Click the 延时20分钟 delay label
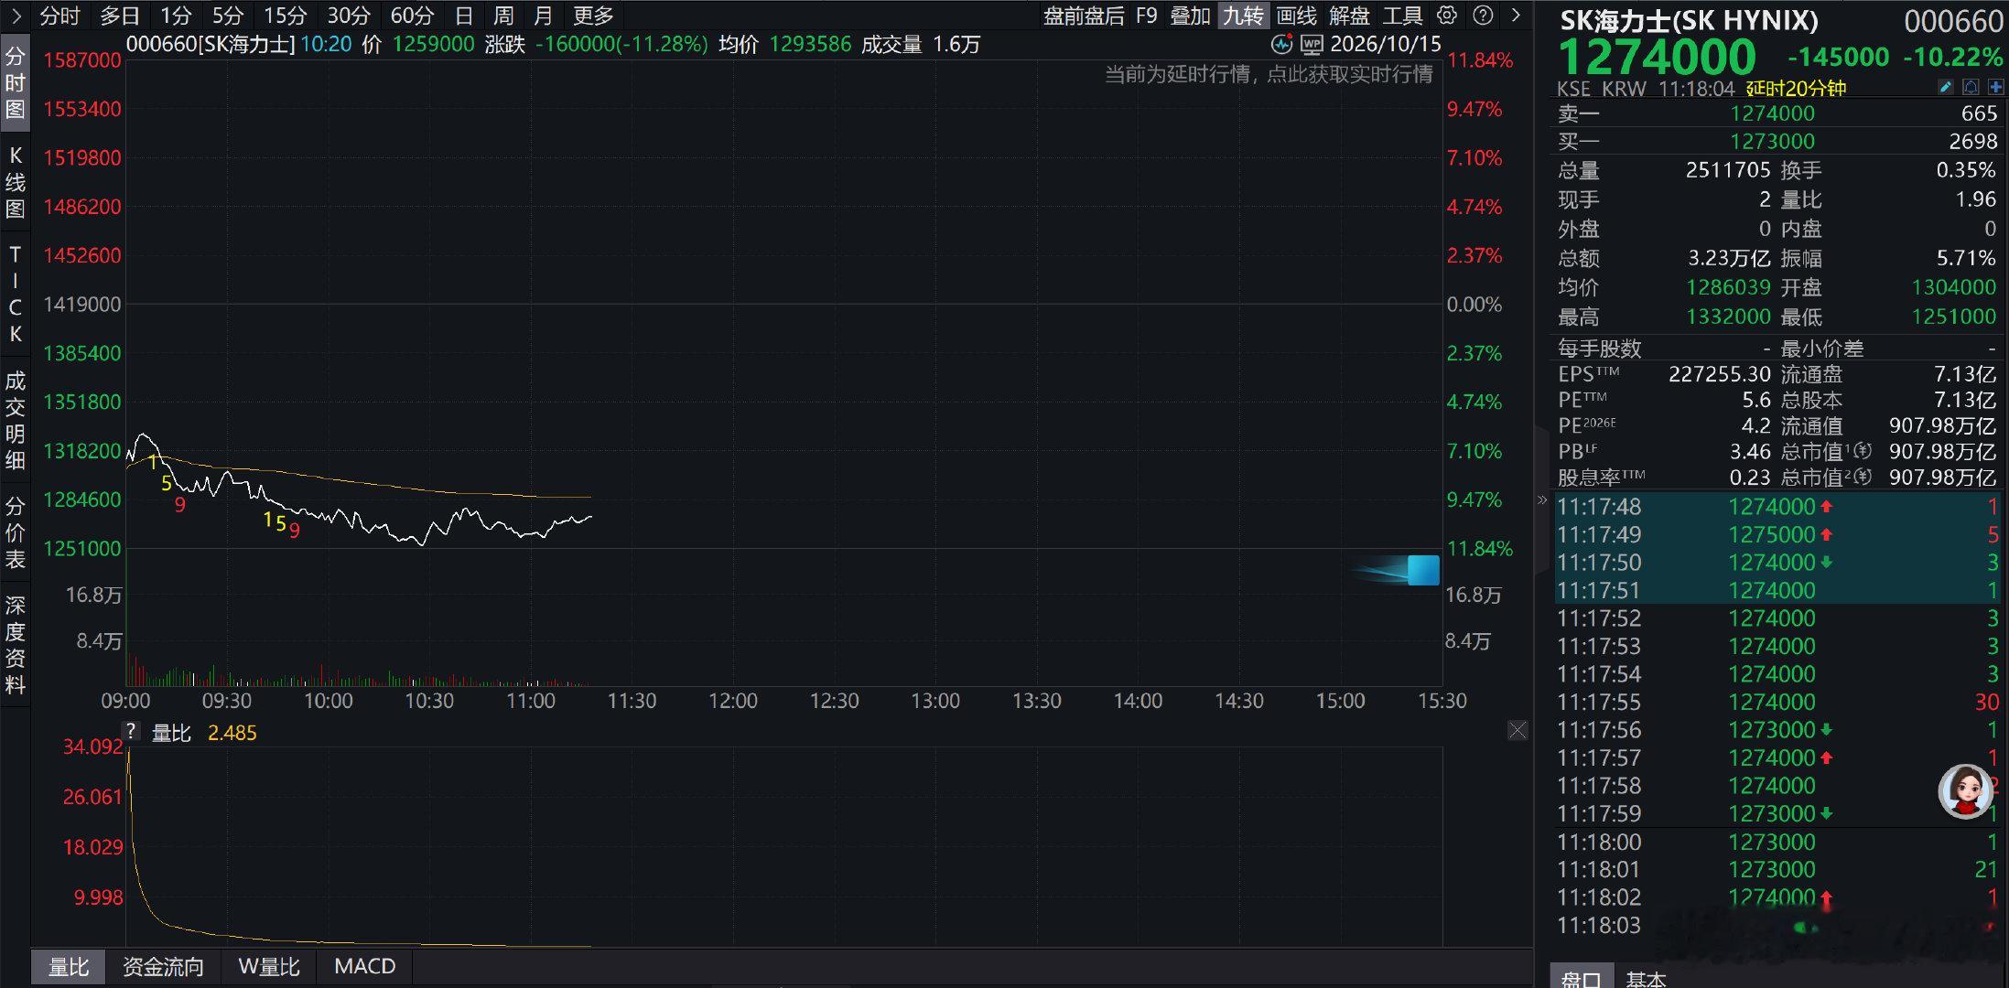Screen dimensions: 2009x988 [1795, 88]
